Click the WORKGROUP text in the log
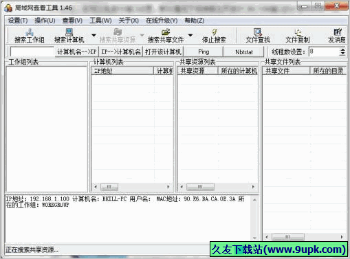Image resolution: width=350 pixels, height=259 pixels. click(55, 205)
